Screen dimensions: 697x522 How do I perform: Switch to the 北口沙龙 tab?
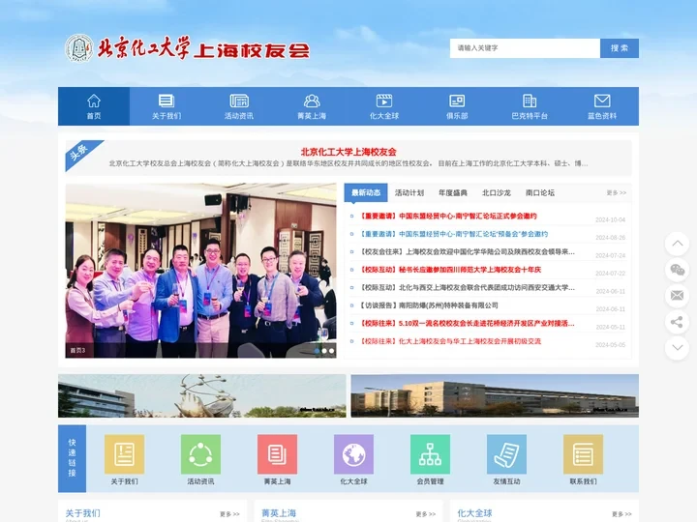pos(497,192)
